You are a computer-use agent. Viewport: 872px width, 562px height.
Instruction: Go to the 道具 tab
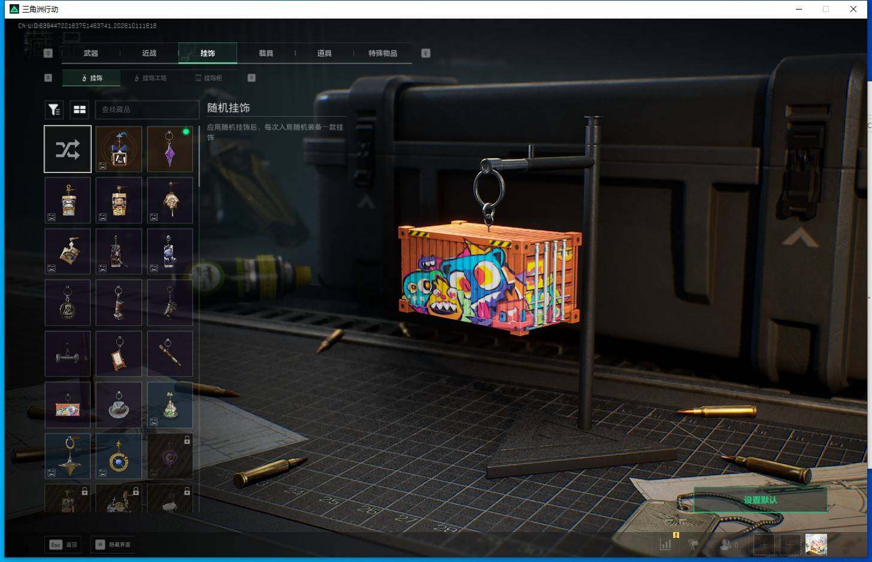point(324,53)
